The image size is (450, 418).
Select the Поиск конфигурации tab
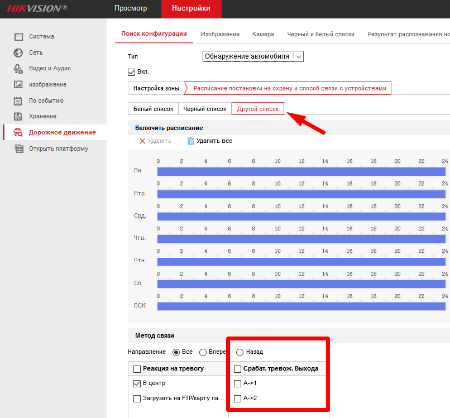154,34
